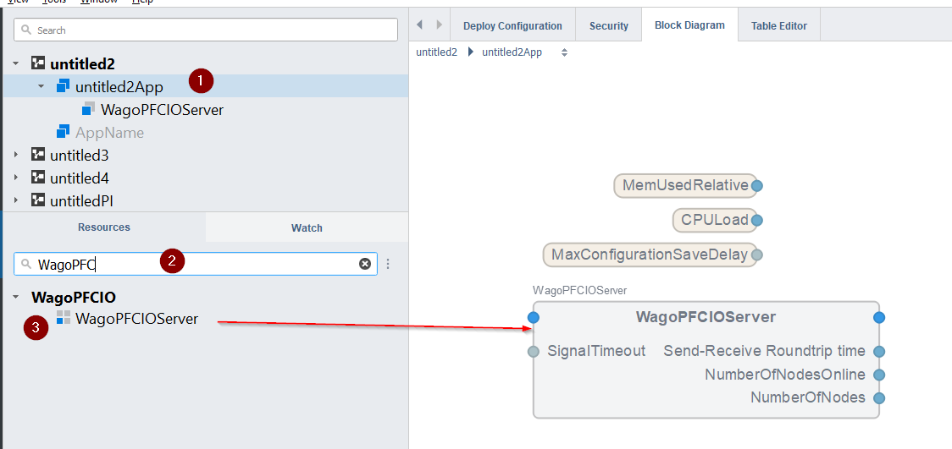Viewport: 952px width, 449px height.
Task: Expand the untitledPI tree node
Action: pyautogui.click(x=16, y=200)
